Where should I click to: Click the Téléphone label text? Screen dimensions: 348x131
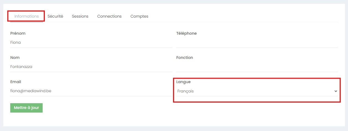point(186,33)
